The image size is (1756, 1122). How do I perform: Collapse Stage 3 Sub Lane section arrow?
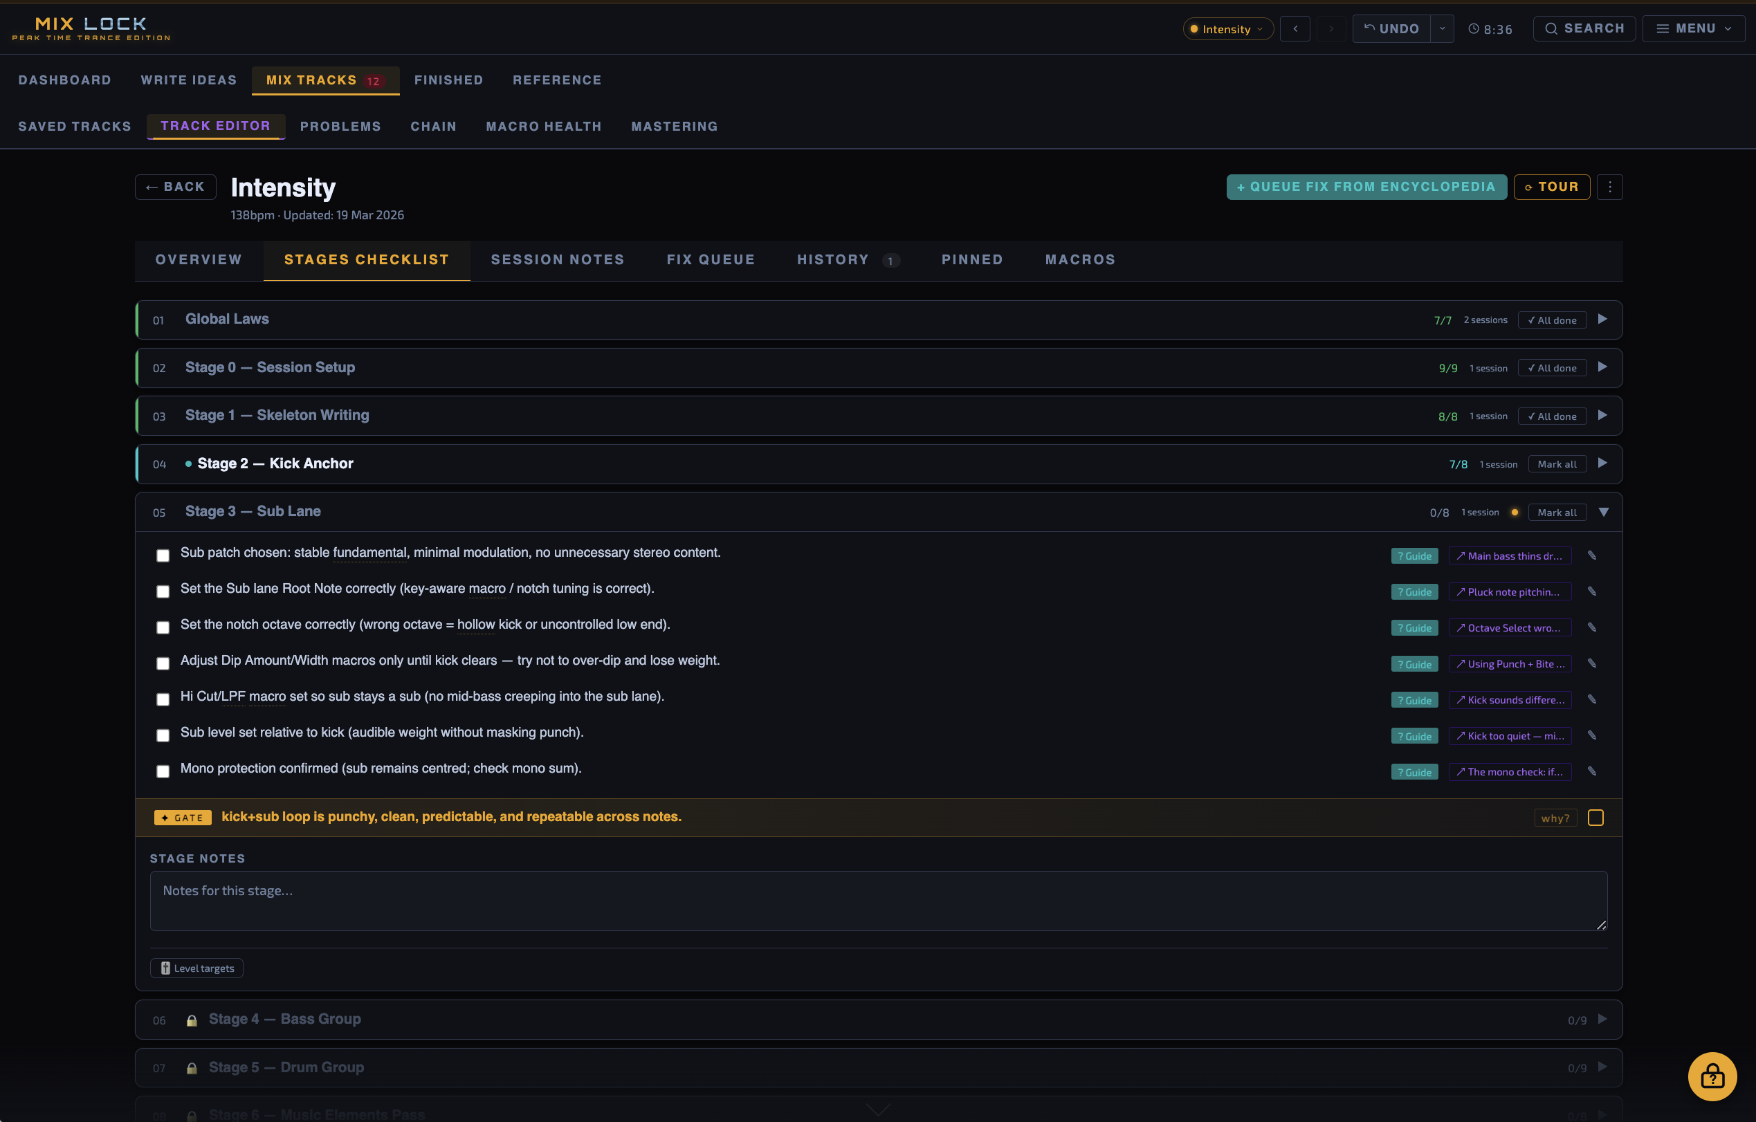(x=1604, y=513)
